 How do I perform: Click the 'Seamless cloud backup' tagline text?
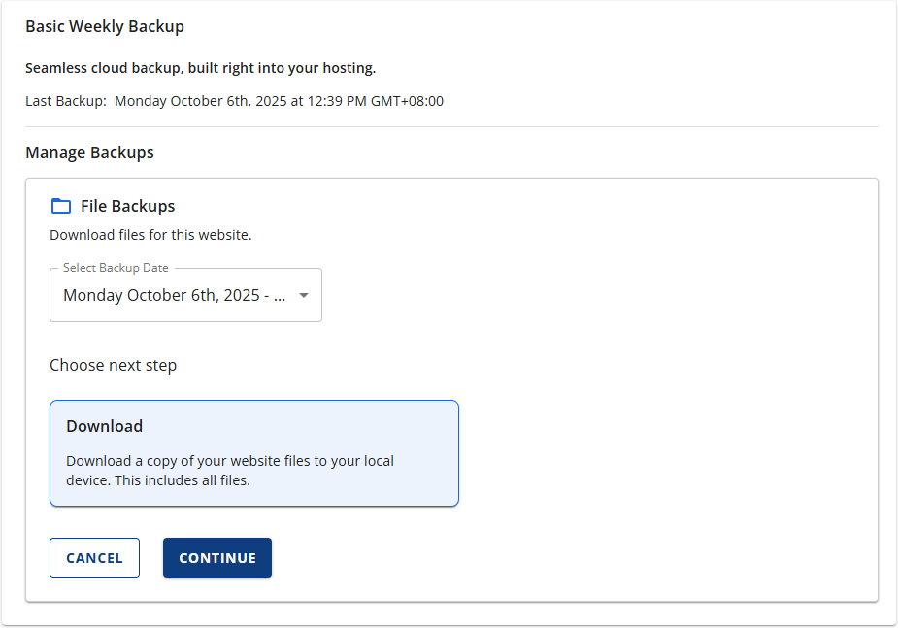tap(200, 68)
